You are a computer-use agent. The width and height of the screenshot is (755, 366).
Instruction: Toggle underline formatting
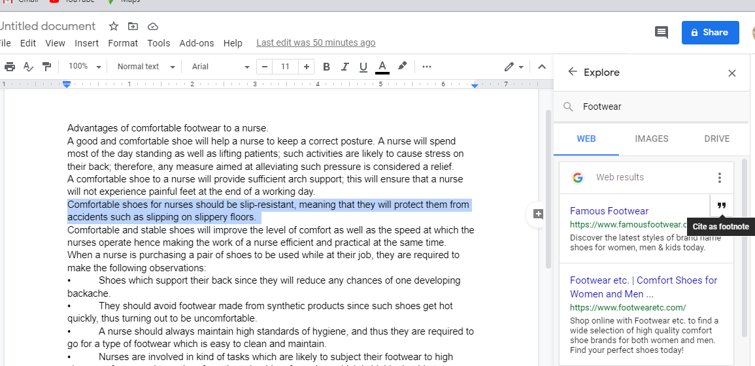(363, 67)
